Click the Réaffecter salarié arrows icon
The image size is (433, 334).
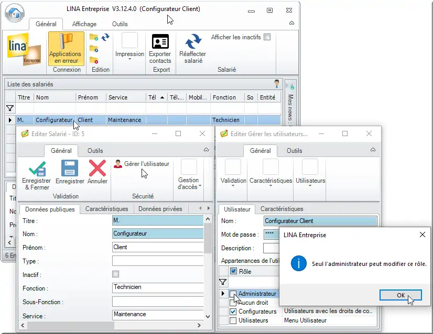pyautogui.click(x=193, y=41)
